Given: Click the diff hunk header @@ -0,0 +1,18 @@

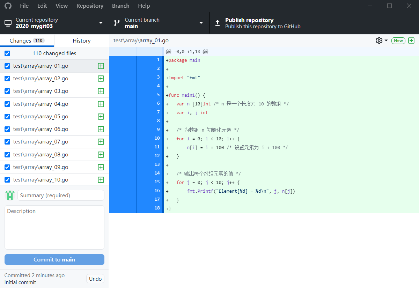Looking at the screenshot, I should coord(187,52).
